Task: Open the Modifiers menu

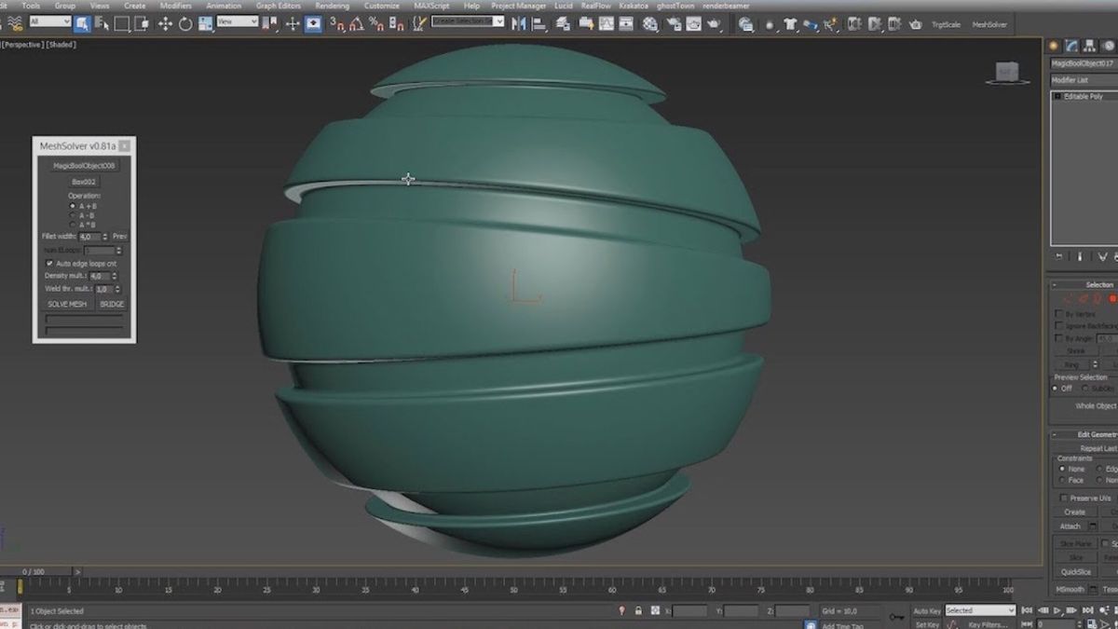Action: pos(175,6)
